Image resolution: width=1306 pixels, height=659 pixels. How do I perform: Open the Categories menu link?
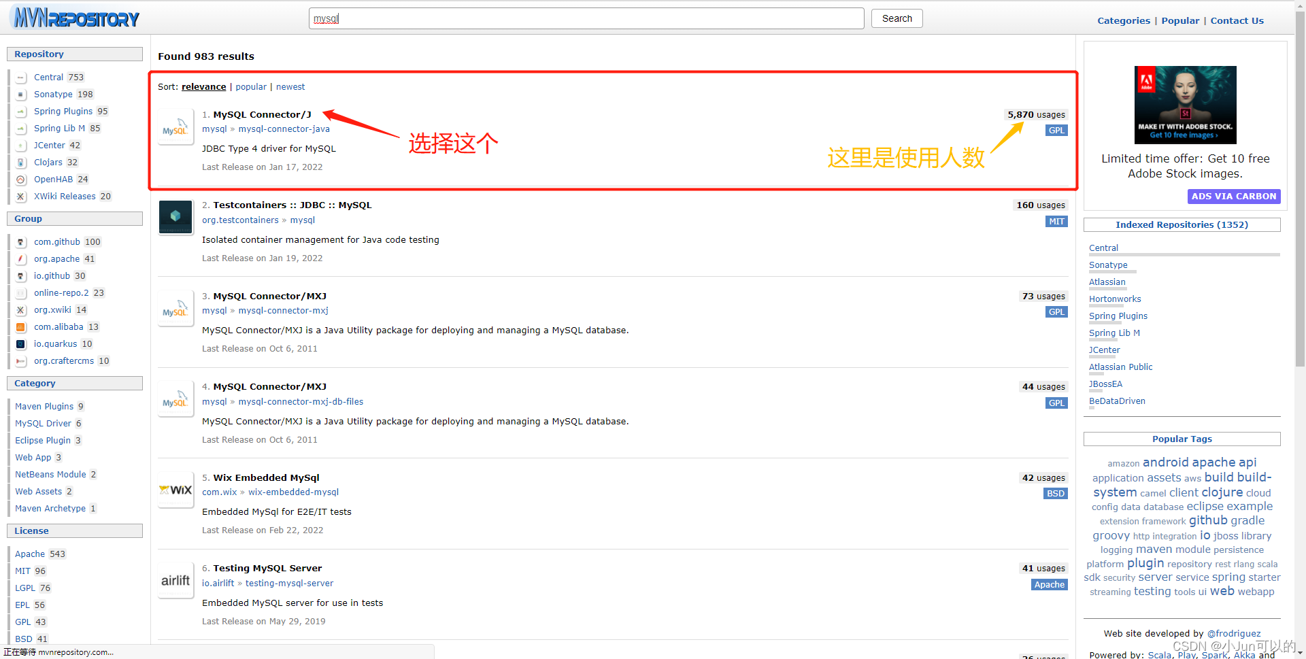(1124, 20)
